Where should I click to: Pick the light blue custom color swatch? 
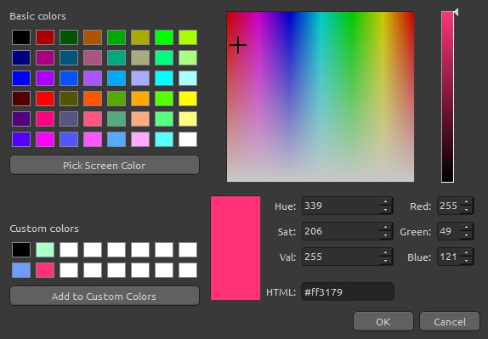click(x=21, y=270)
